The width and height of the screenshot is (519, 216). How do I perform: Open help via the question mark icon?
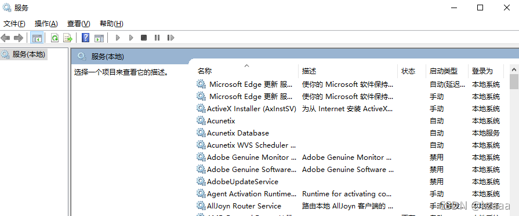(85, 38)
